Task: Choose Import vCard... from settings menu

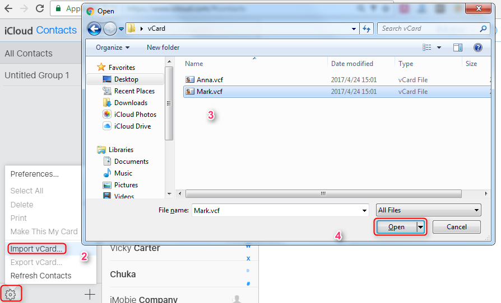Action: click(x=36, y=249)
